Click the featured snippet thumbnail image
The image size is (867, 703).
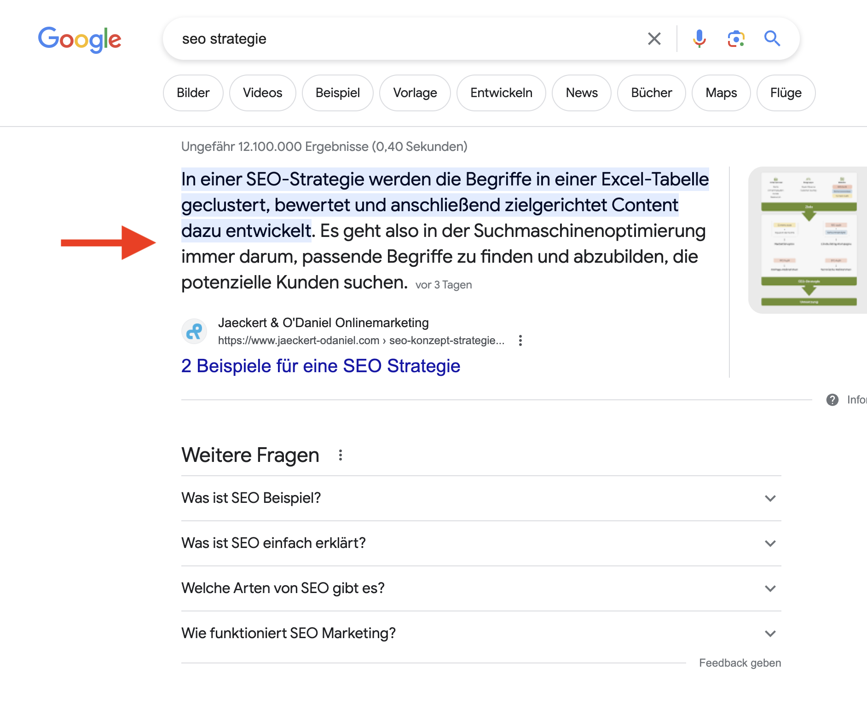point(809,241)
